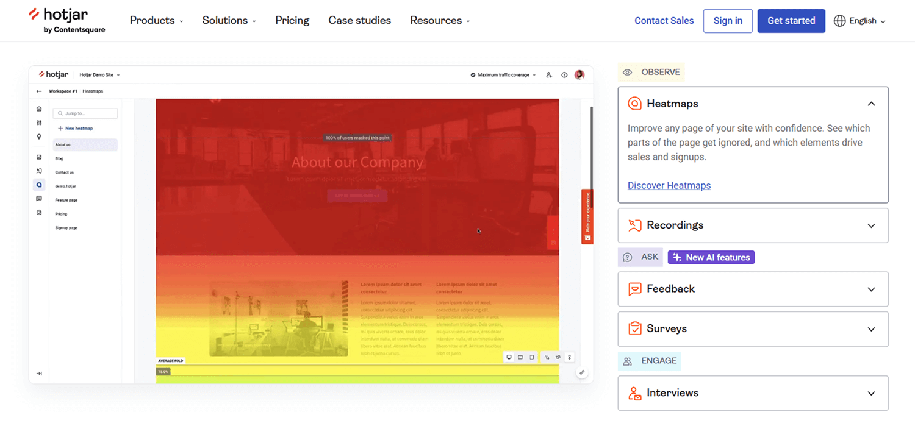The width and height of the screenshot is (915, 426).
Task: Follow the Discover Heatmaps link
Action: click(669, 185)
